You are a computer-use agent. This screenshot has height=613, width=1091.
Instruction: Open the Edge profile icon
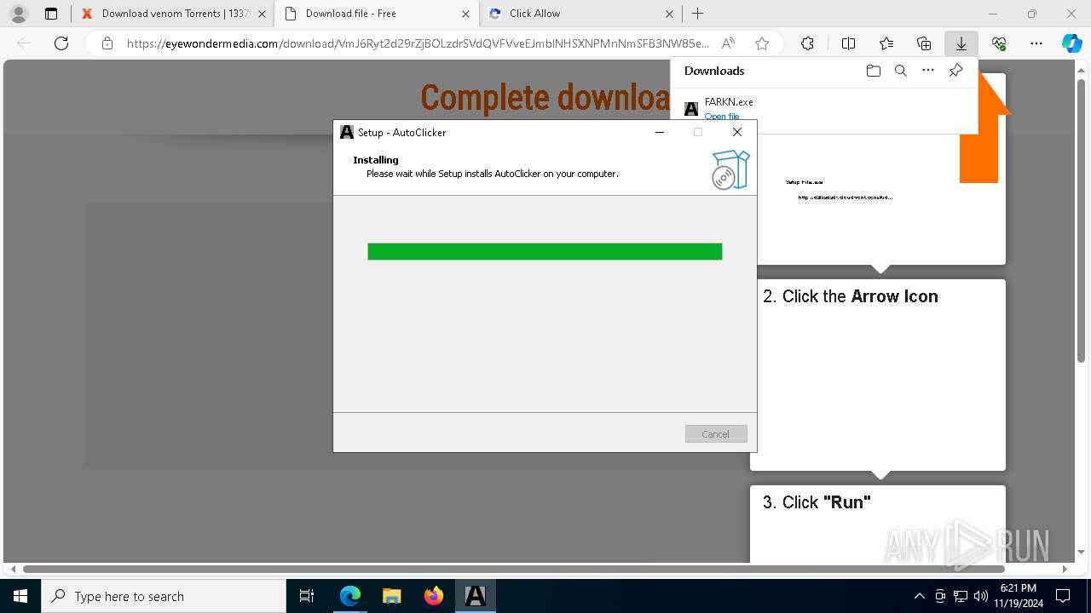pyautogui.click(x=18, y=14)
